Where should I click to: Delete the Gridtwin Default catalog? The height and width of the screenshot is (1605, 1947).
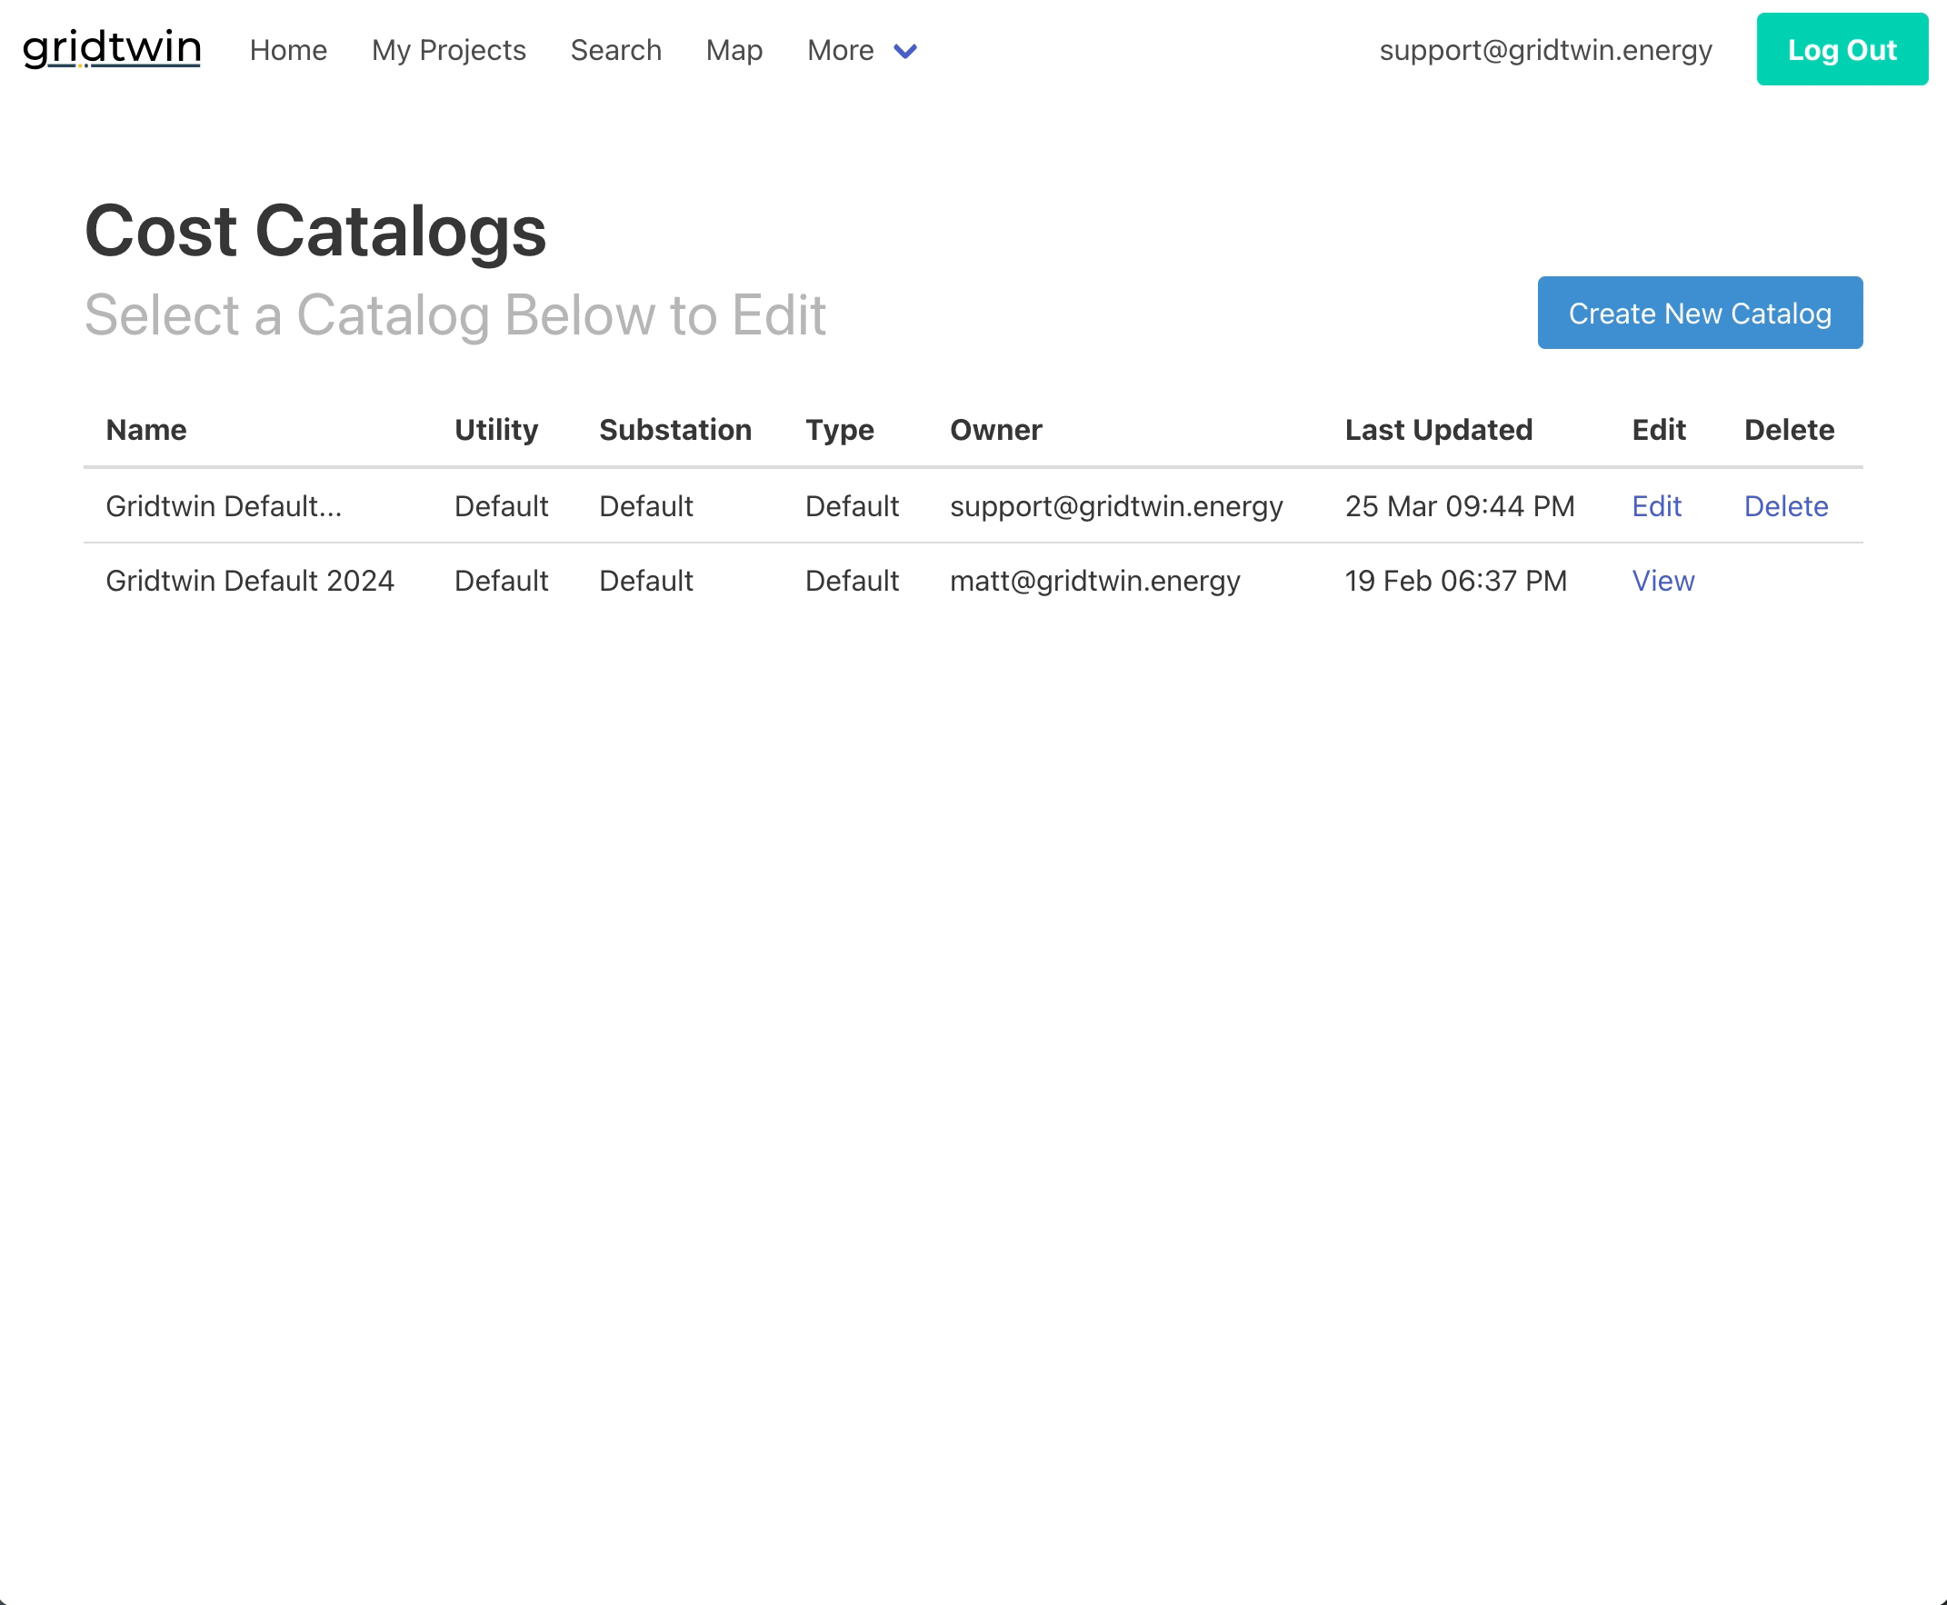[x=1785, y=505]
